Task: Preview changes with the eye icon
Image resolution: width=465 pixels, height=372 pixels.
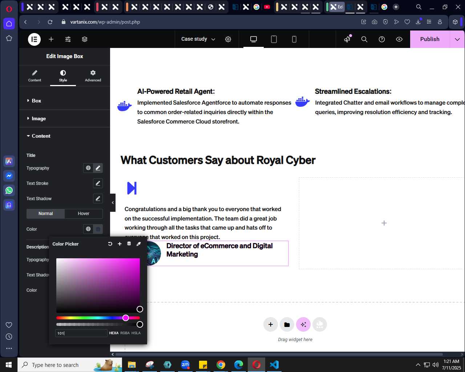Action: [399, 39]
